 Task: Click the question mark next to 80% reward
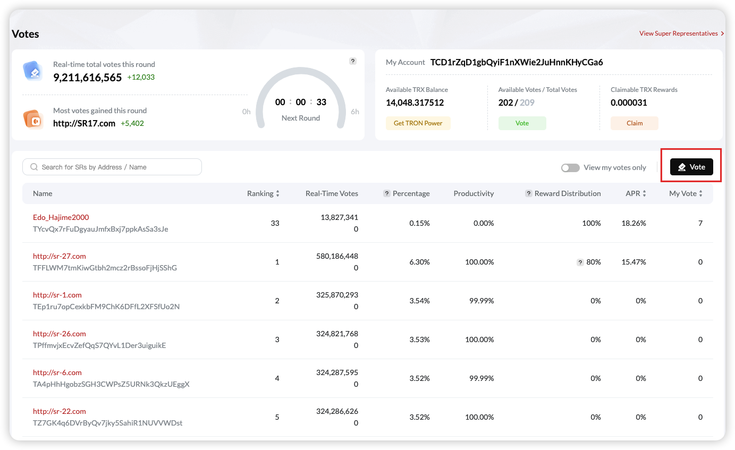click(581, 262)
